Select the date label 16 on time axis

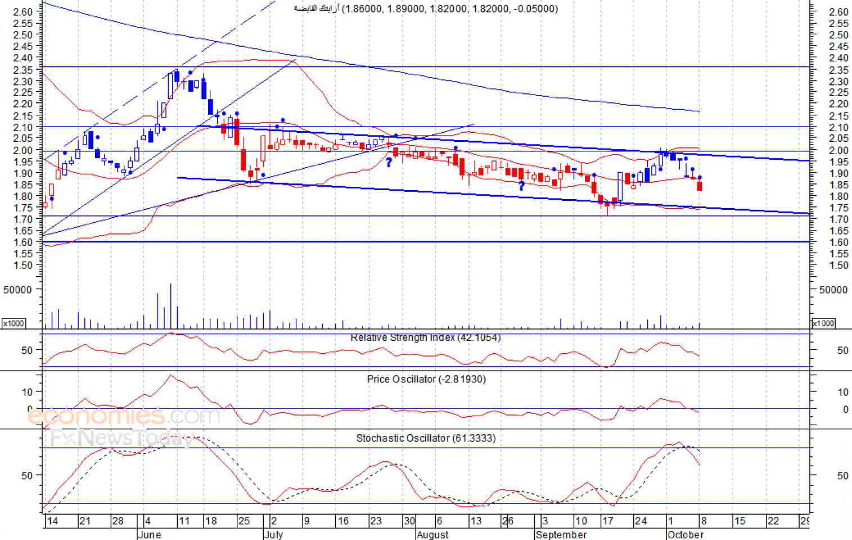point(344,521)
